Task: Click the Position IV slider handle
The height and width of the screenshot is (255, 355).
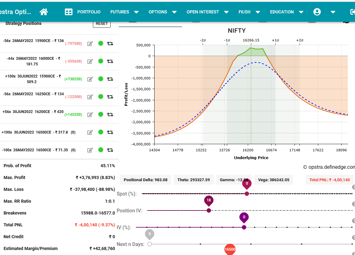Action: coord(209,210)
